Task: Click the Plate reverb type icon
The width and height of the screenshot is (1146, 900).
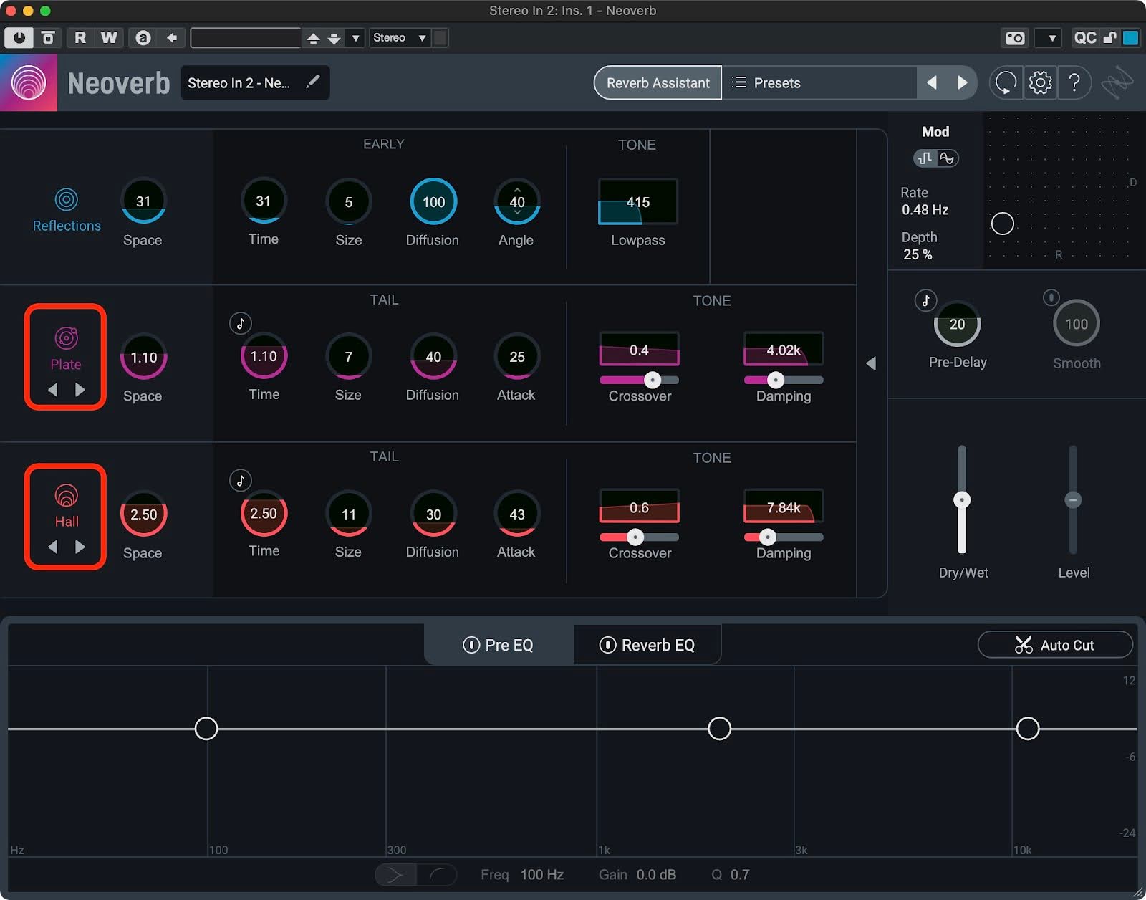Action: 66,337
